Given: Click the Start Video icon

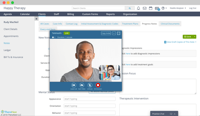Looking at the screenshot, I should (82, 85).
